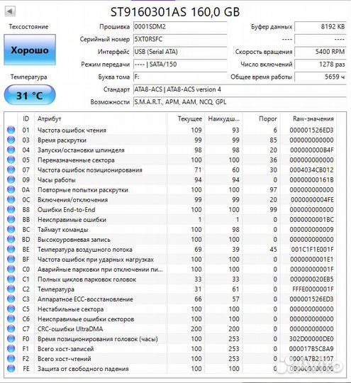
Task: Click raw value FFFE0000001F
Action: (313, 289)
